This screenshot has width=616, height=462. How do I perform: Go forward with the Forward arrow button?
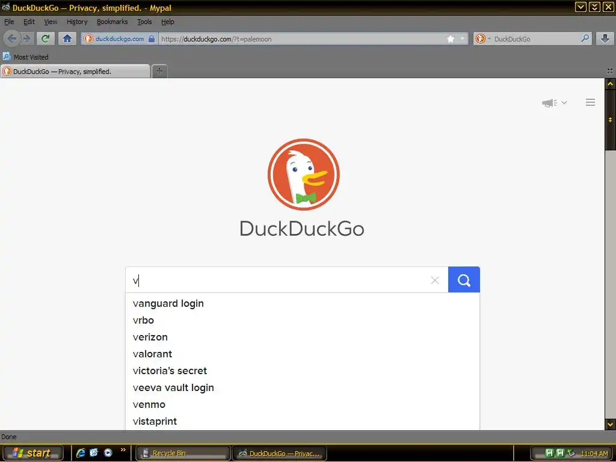tap(26, 38)
